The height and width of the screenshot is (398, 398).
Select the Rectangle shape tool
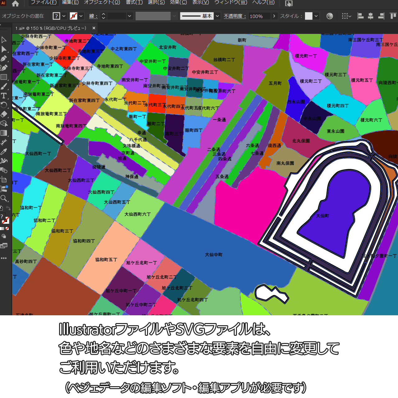pyautogui.click(x=4, y=77)
